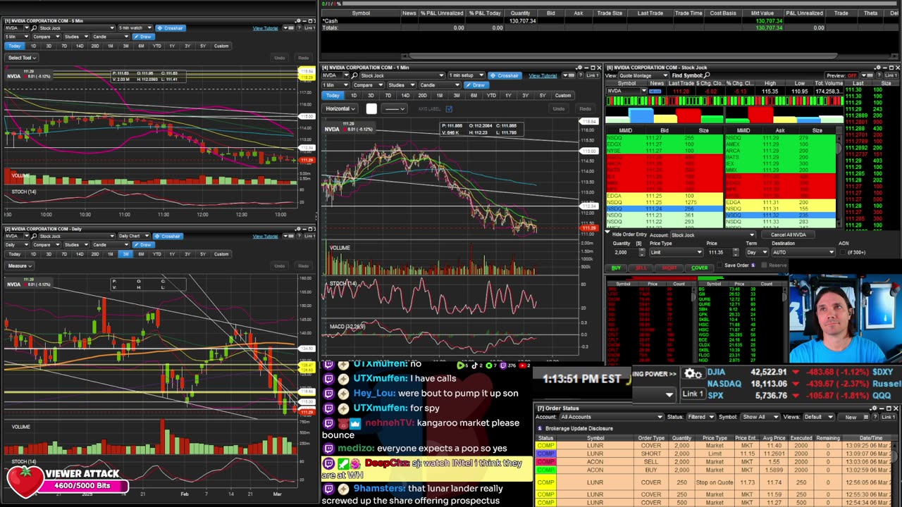Screen dimensions: 902x507
Task: Open the Price Type Limit dropdown
Action: (675, 252)
